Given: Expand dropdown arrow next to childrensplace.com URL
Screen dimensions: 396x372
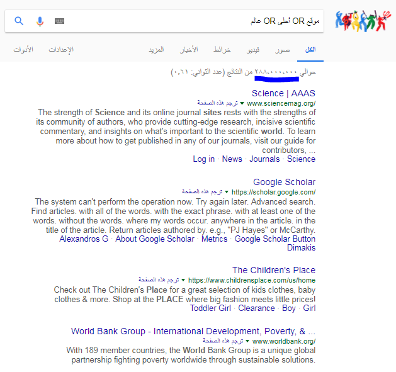Looking at the screenshot, I should 183,280.
